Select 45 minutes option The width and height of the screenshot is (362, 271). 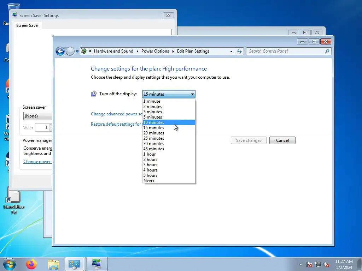click(x=169, y=149)
